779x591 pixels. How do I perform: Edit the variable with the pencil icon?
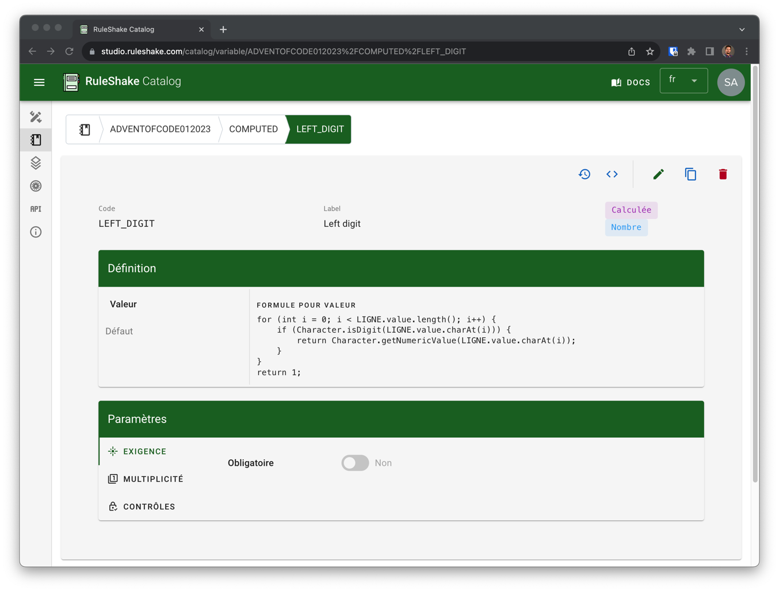tap(659, 174)
